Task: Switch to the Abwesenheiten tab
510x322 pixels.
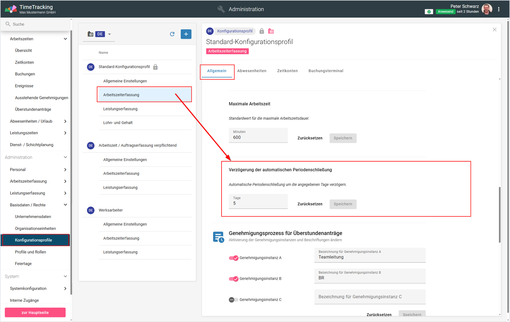Action: pos(251,71)
